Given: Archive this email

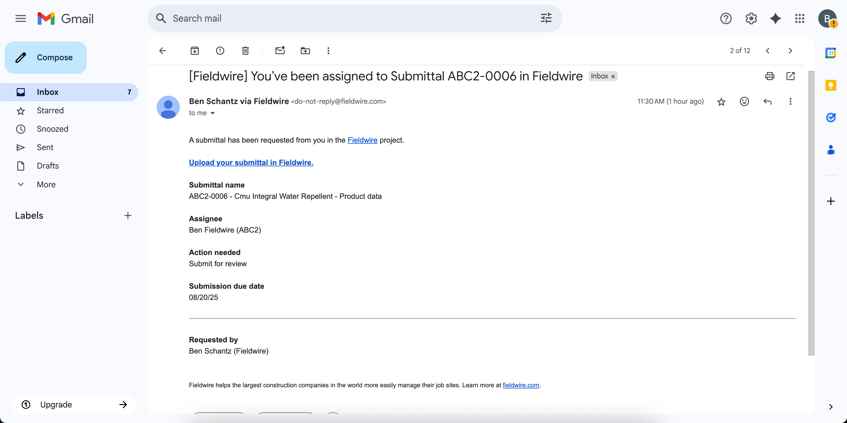Looking at the screenshot, I should pos(195,51).
